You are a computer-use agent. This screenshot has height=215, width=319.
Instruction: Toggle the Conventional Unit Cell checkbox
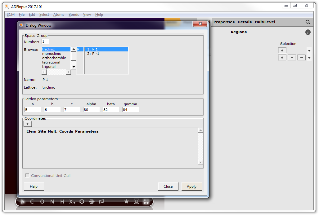(28, 175)
